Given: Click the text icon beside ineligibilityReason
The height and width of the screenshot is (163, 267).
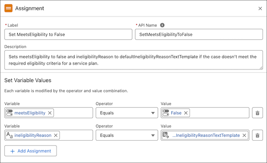Looking at the screenshot, I should 9,135.
